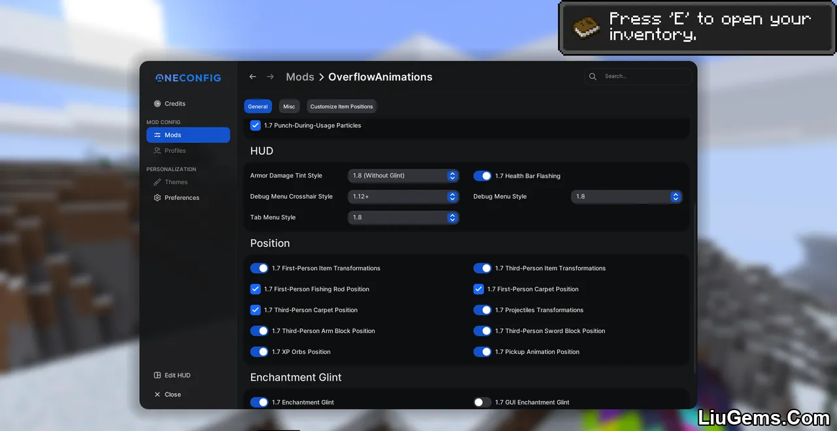Image resolution: width=837 pixels, height=431 pixels.
Task: Disable 1.7 Pickup Animation Position
Action: [x=483, y=352]
